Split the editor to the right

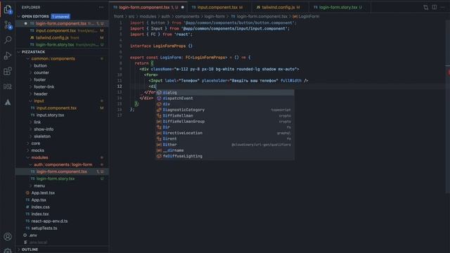pyautogui.click(x=435, y=7)
